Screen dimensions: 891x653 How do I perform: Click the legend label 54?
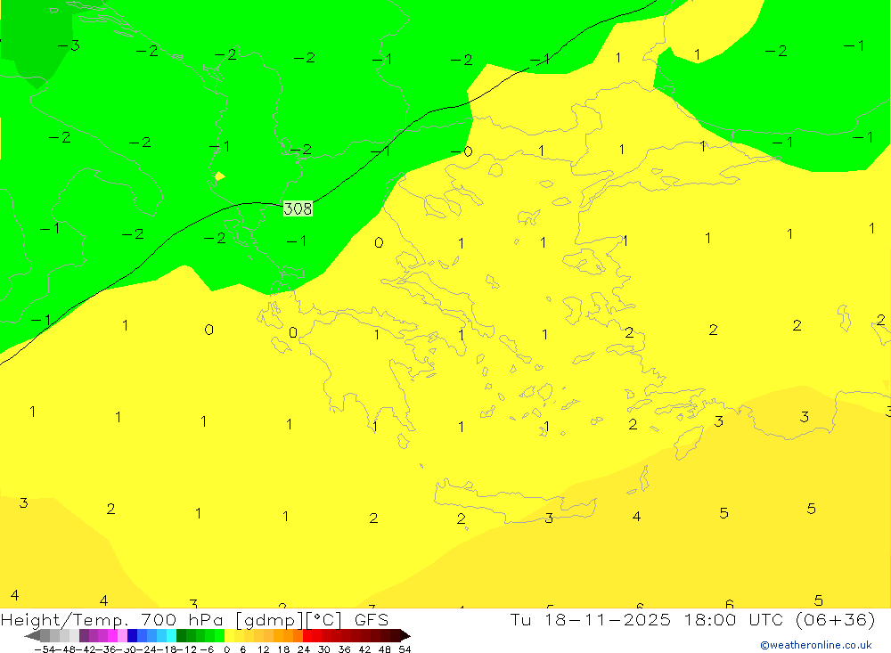[x=405, y=649]
